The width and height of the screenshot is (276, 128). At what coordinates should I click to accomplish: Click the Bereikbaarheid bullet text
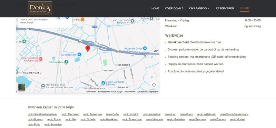(194, 42)
